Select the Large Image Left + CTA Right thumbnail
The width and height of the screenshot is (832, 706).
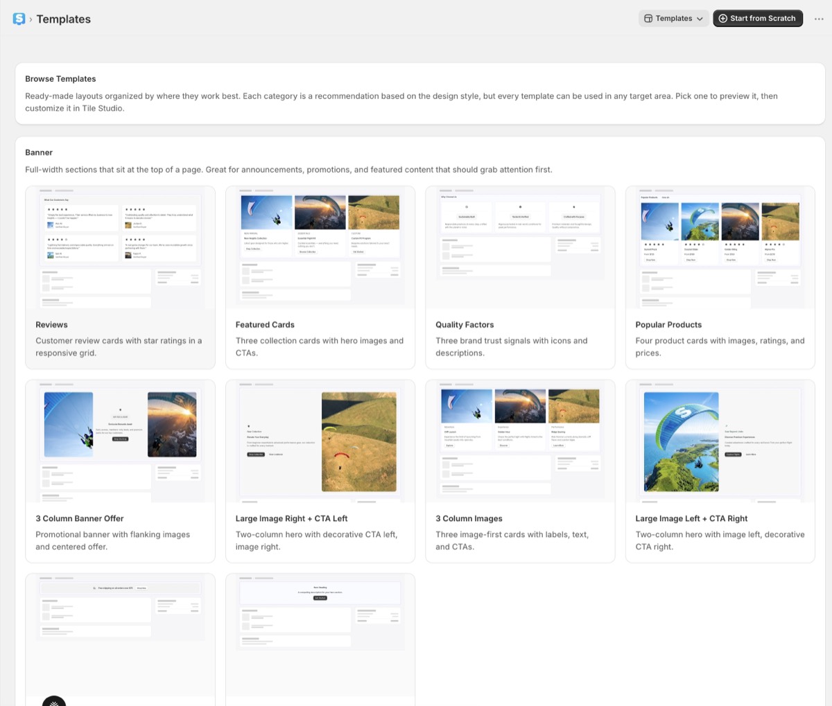click(720, 441)
